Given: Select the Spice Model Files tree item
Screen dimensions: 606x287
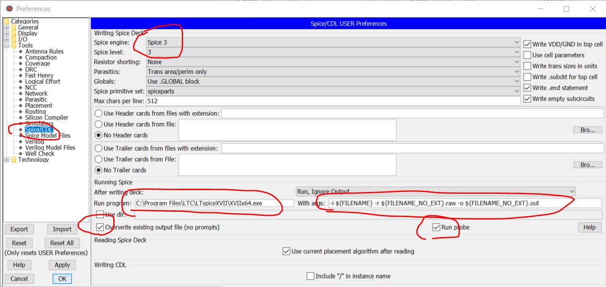Looking at the screenshot, I should [x=47, y=136].
